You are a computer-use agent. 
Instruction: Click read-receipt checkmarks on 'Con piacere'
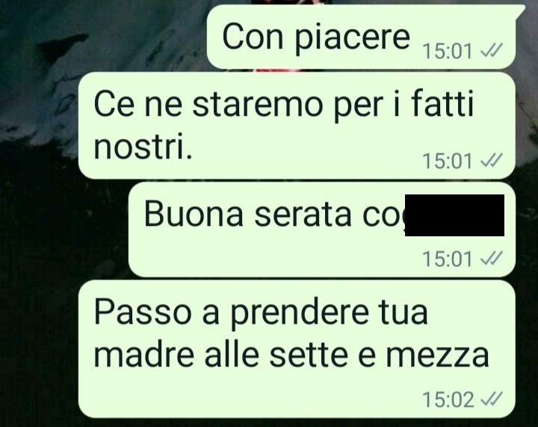pos(492,51)
